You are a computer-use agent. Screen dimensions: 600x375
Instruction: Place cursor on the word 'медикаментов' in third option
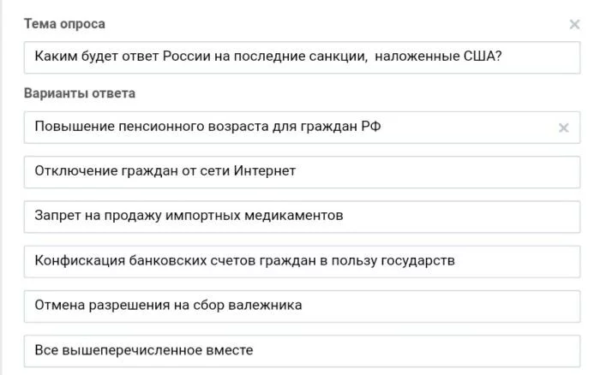coord(294,215)
